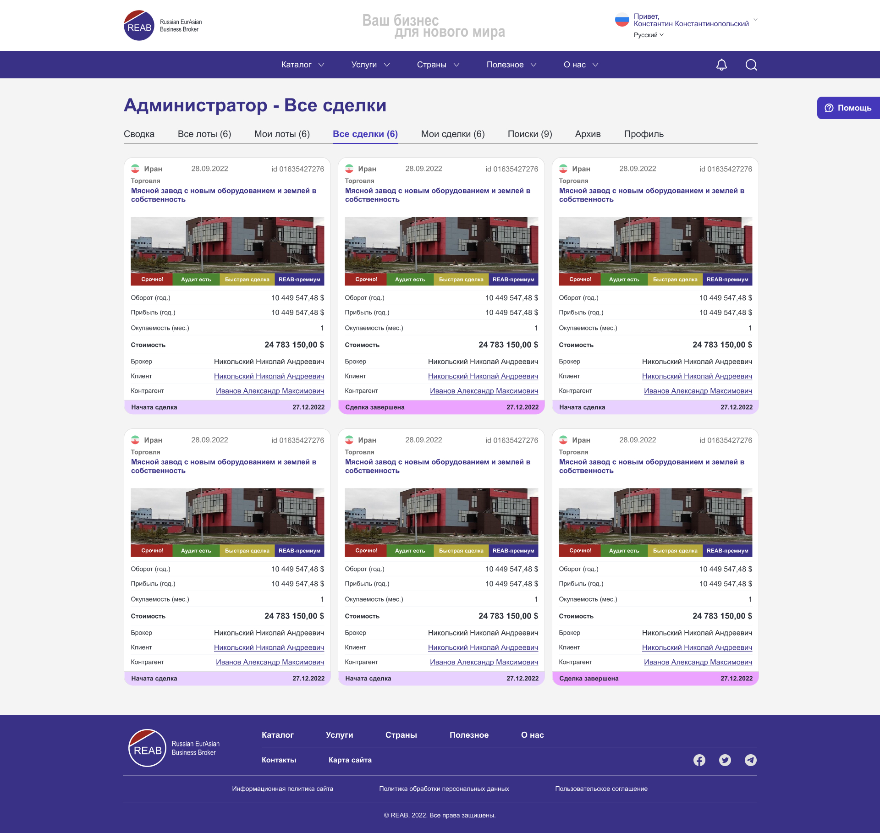Open the Facebook icon in footer

point(699,760)
